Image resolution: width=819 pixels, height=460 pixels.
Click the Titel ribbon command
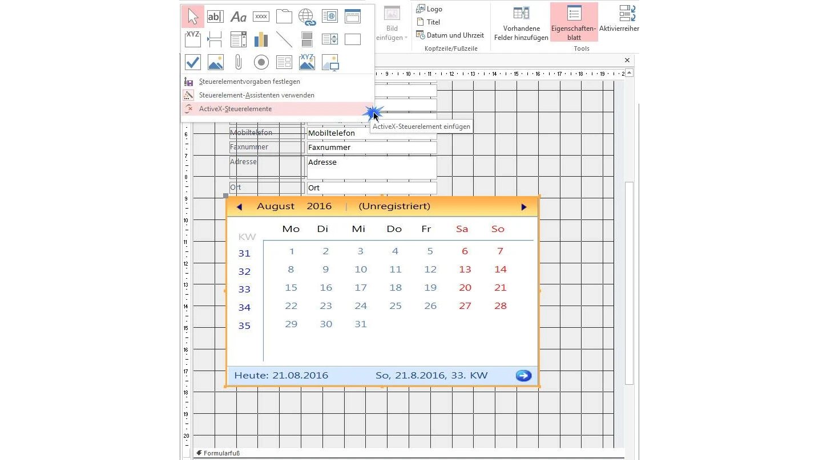coord(428,22)
